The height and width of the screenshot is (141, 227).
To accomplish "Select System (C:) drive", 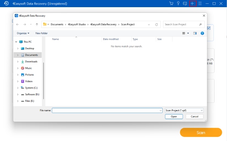I will pyautogui.click(x=31, y=88).
